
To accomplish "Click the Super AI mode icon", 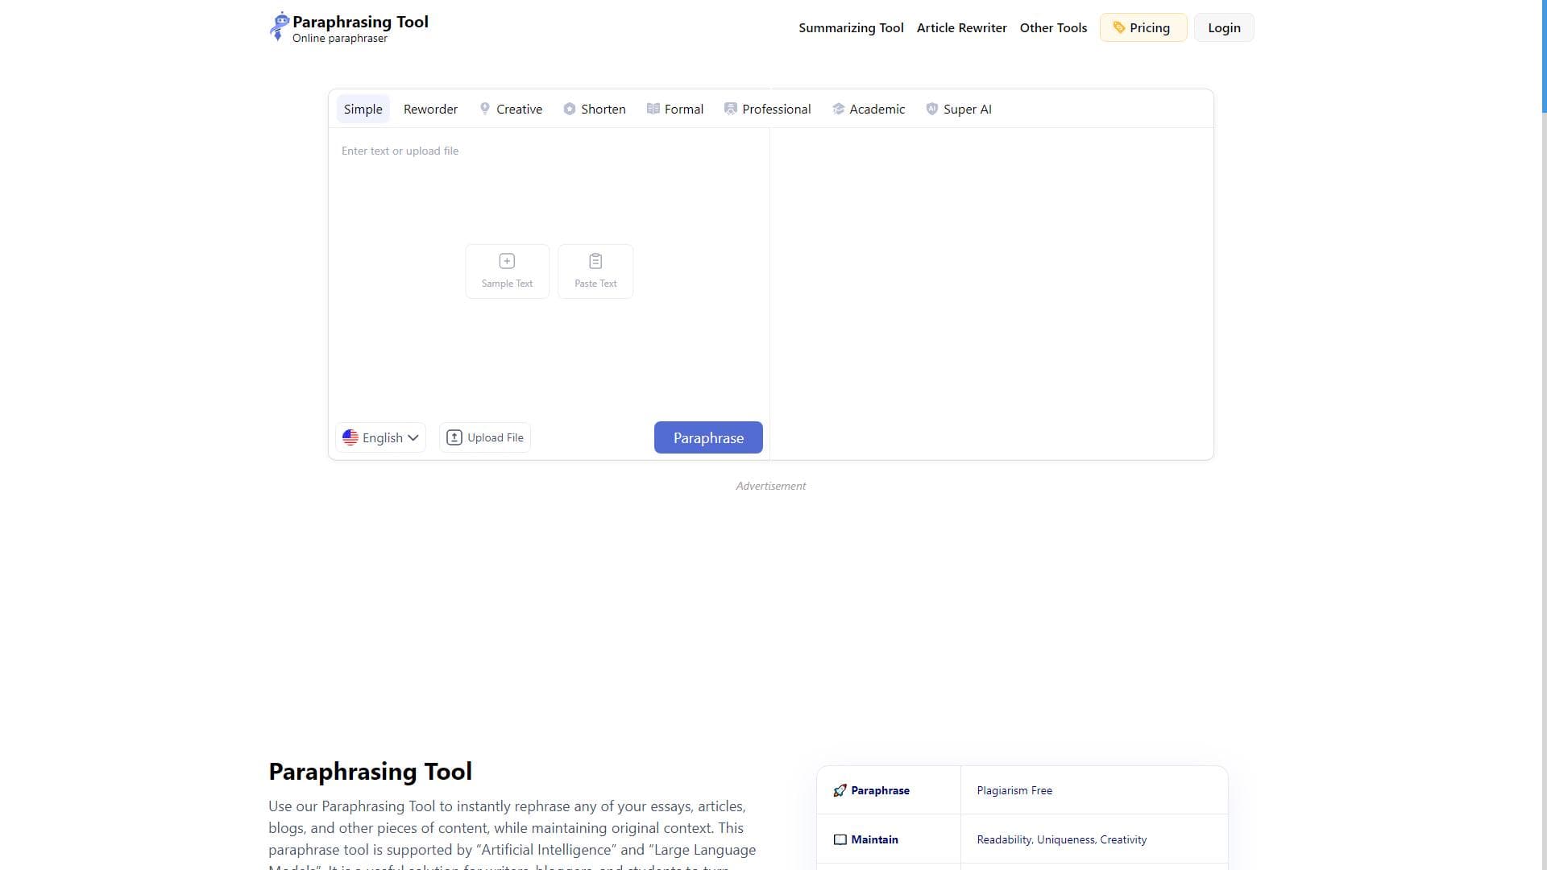I will coord(932,109).
